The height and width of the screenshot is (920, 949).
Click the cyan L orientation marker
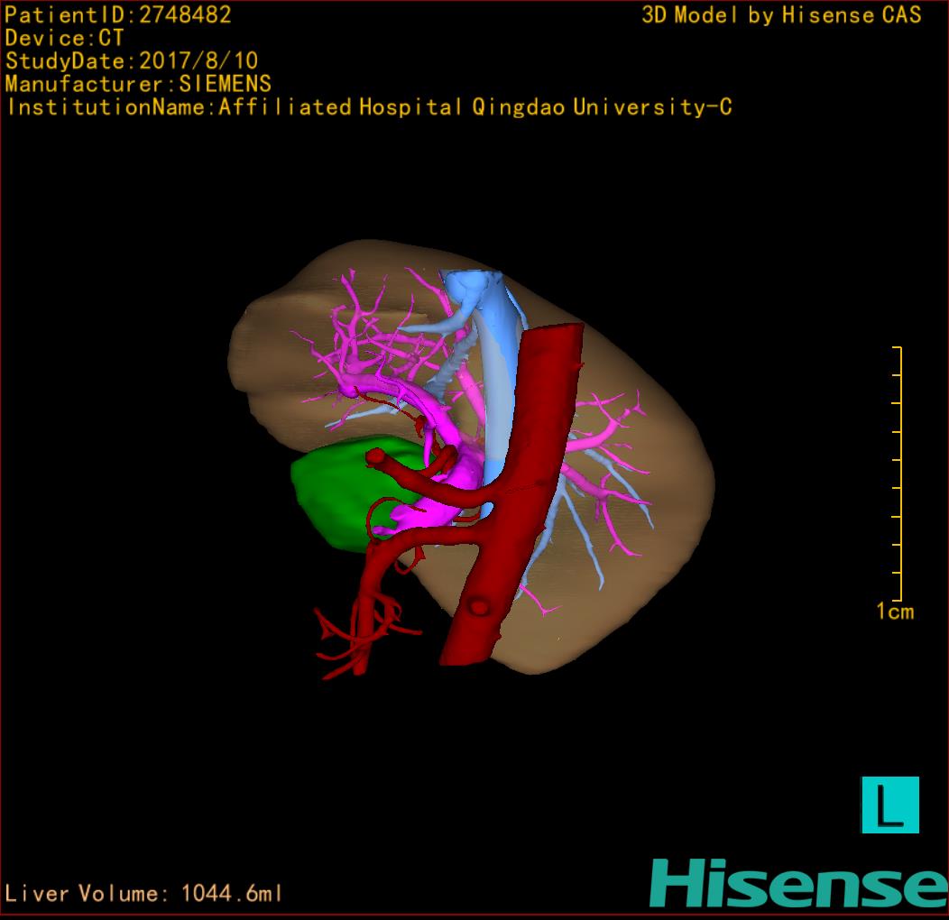point(889,805)
